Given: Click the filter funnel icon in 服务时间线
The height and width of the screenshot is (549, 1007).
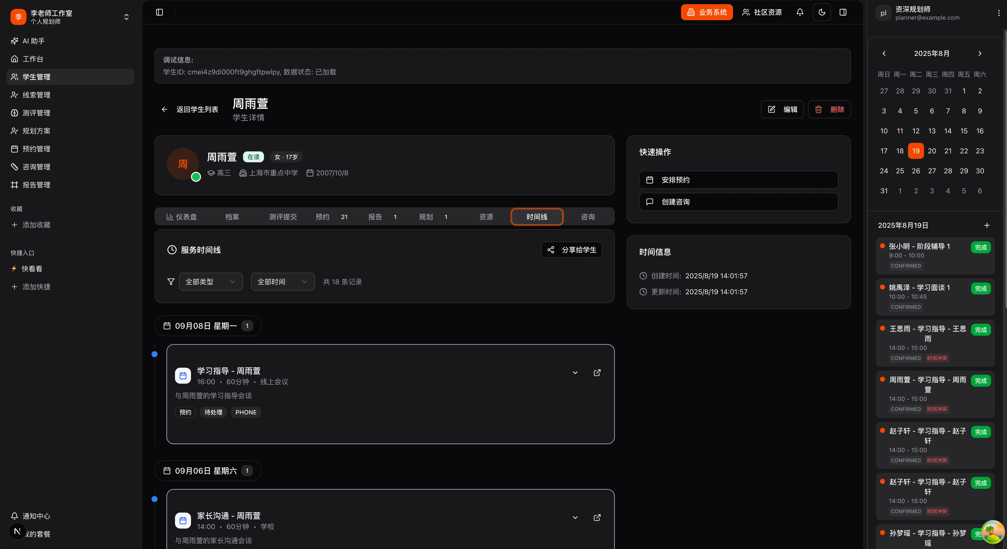Looking at the screenshot, I should [x=171, y=281].
